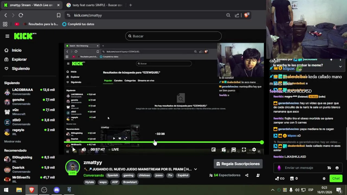Open rageylo channel
Image resolution: width=347 pixels, height=195 pixels.
(29, 132)
